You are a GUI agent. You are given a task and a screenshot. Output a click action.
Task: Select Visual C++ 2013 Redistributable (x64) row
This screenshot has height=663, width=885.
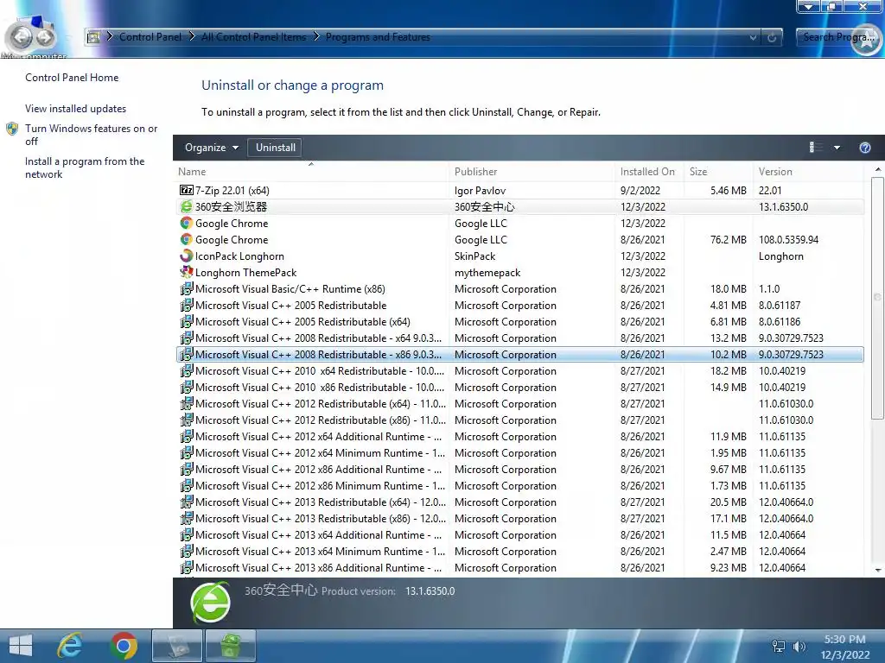[519, 502]
